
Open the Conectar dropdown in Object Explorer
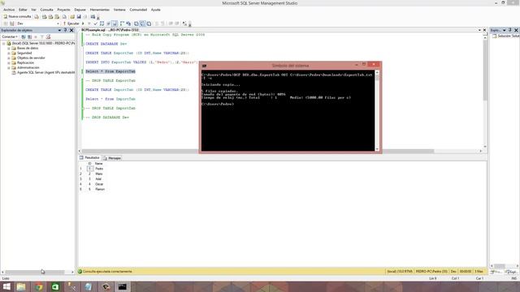(10, 36)
